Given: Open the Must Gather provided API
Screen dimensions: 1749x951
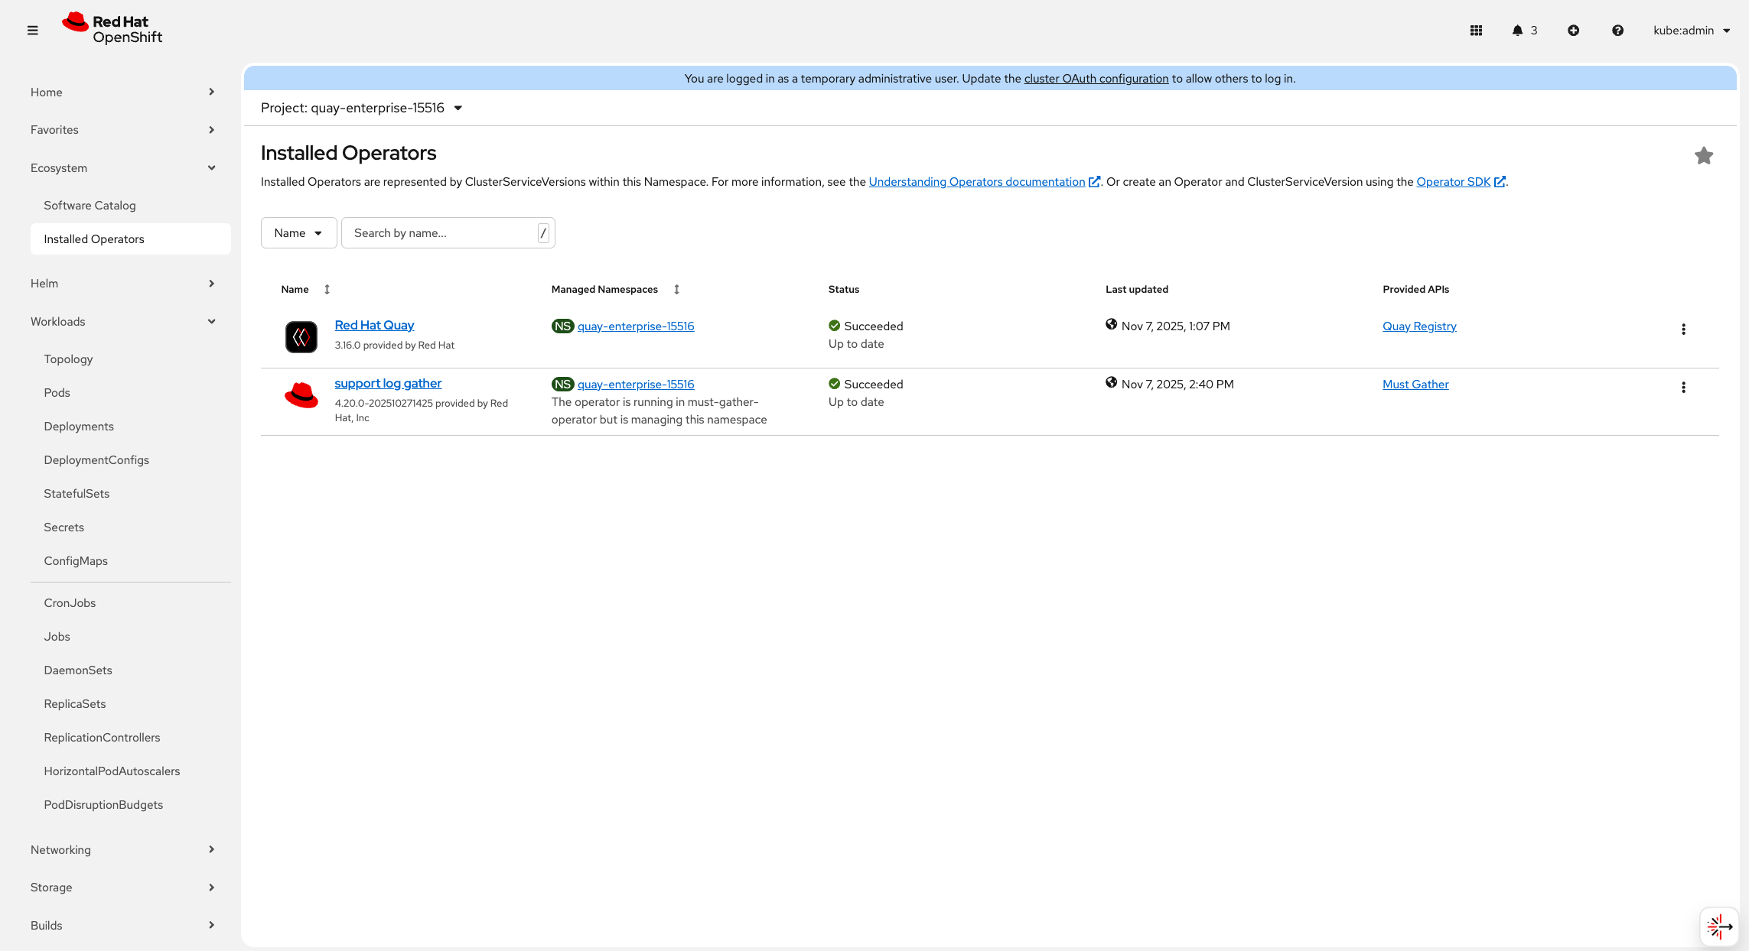Looking at the screenshot, I should click(1415, 385).
